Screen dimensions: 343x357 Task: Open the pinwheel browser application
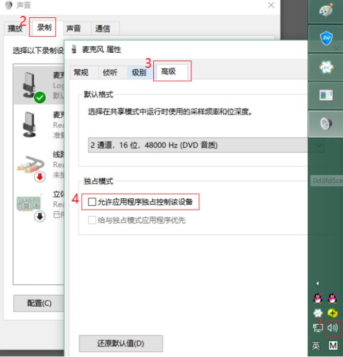(326, 67)
